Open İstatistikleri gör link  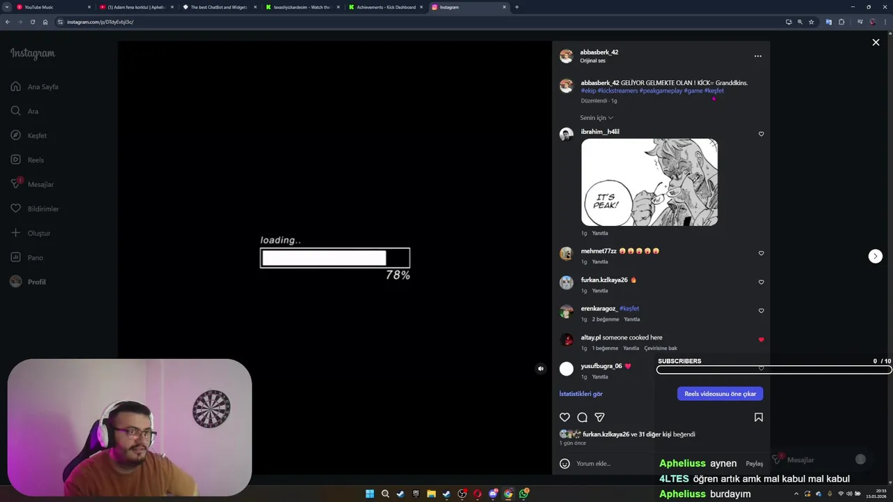point(580,394)
